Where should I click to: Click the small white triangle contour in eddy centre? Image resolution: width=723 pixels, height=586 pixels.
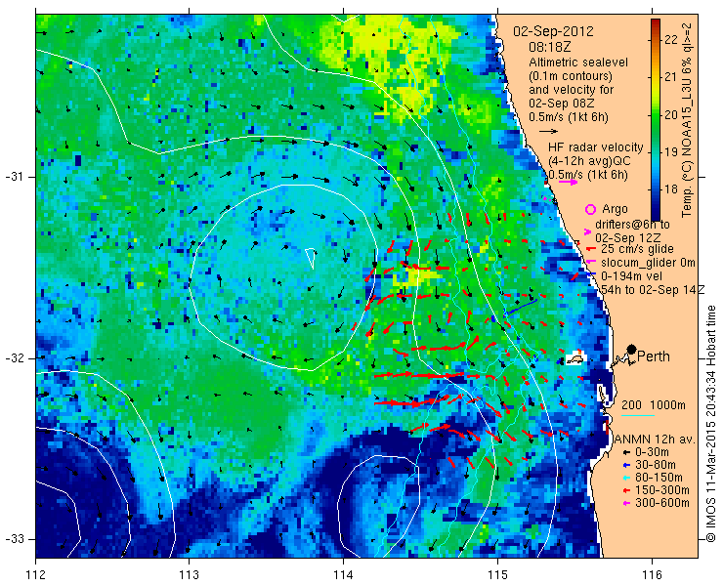pyautogui.click(x=312, y=258)
